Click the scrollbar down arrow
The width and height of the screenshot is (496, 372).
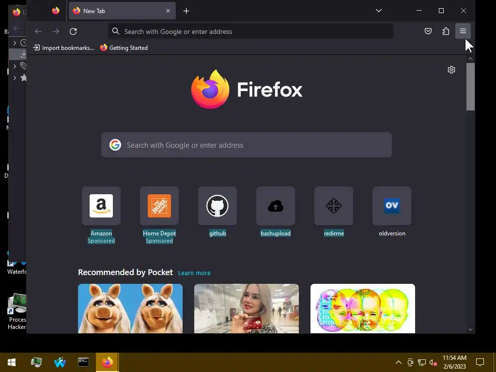(470, 329)
